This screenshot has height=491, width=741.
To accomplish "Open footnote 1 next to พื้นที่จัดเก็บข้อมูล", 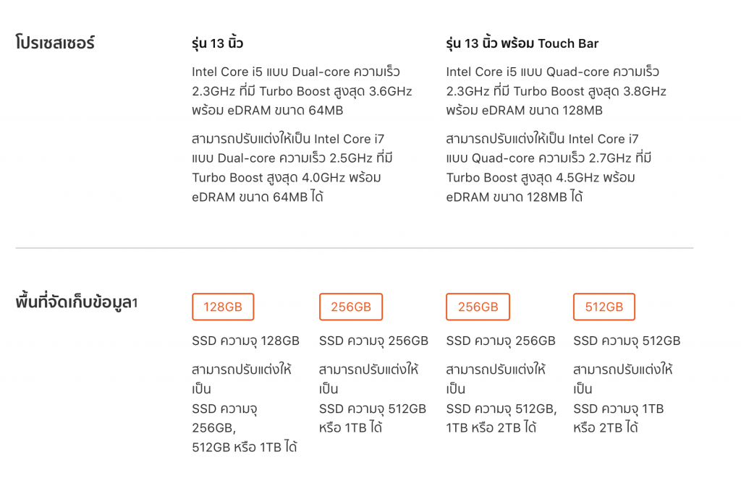I will click(135, 302).
